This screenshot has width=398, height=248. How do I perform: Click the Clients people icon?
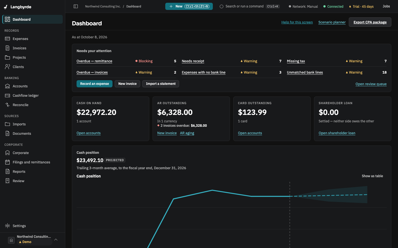7,67
